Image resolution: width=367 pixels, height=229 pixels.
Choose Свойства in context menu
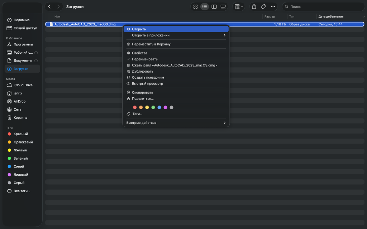point(176,53)
